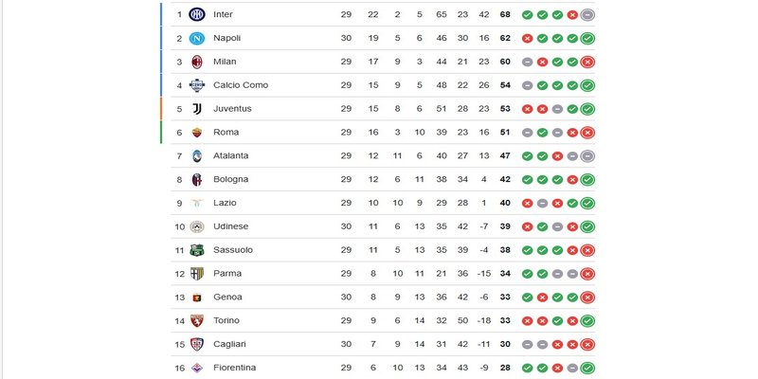Open the Udinese team link
The image size is (758, 379).
click(x=232, y=226)
